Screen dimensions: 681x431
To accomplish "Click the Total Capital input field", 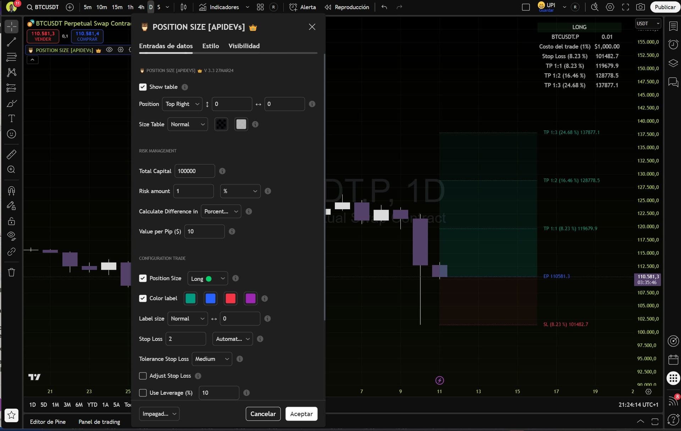I will [194, 171].
